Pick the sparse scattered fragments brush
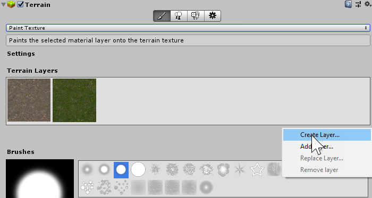 pyautogui.click(x=121, y=187)
